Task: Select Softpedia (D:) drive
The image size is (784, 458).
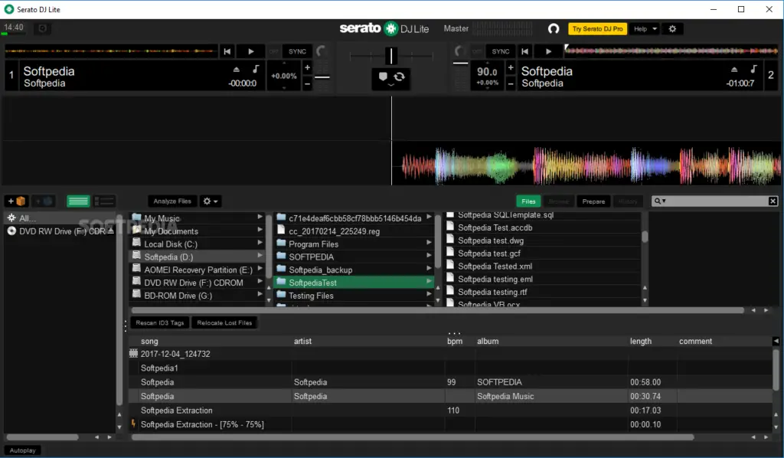Action: click(x=198, y=257)
